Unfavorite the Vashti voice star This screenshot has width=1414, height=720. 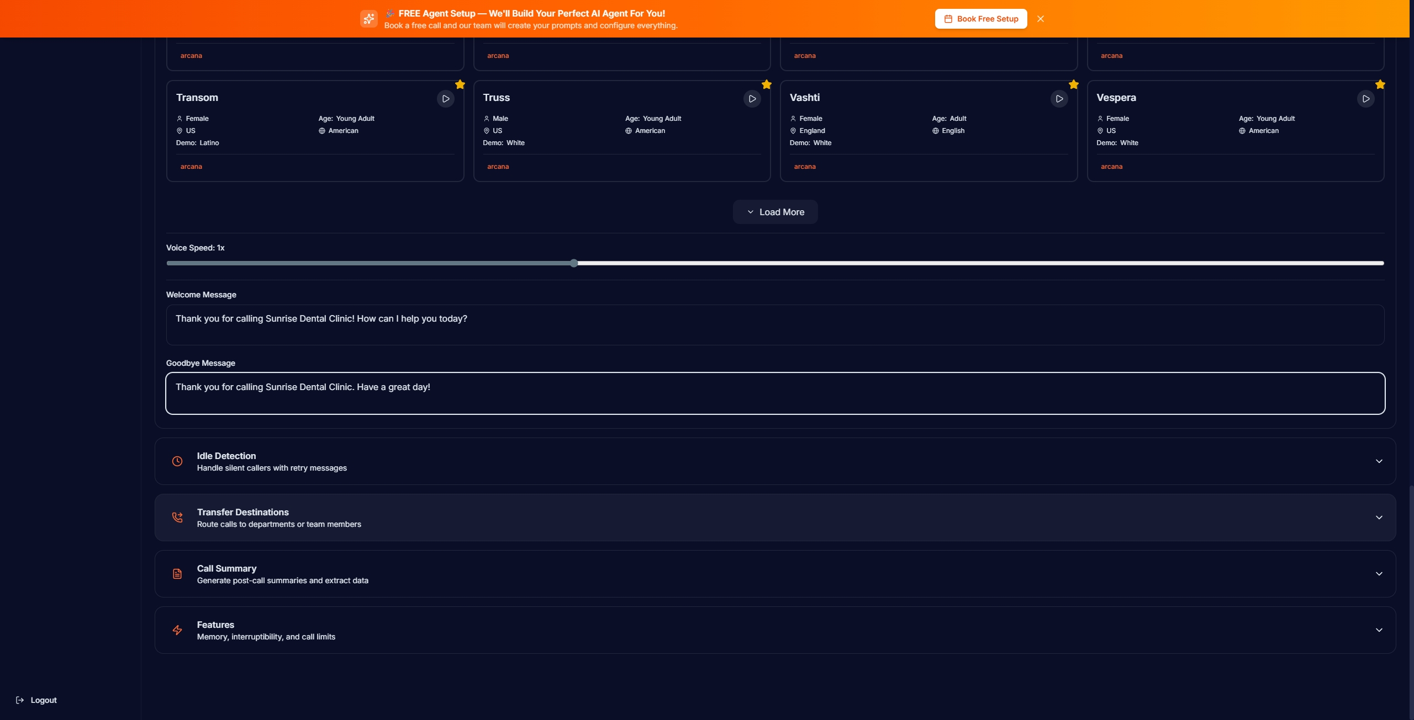click(1073, 84)
